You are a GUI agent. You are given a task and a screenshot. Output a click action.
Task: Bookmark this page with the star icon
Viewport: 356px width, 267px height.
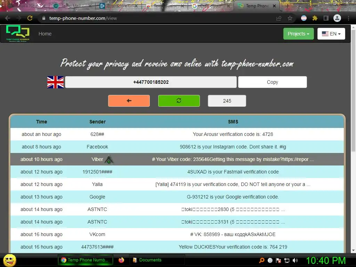coord(290,18)
